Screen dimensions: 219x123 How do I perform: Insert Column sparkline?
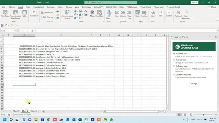123,14
